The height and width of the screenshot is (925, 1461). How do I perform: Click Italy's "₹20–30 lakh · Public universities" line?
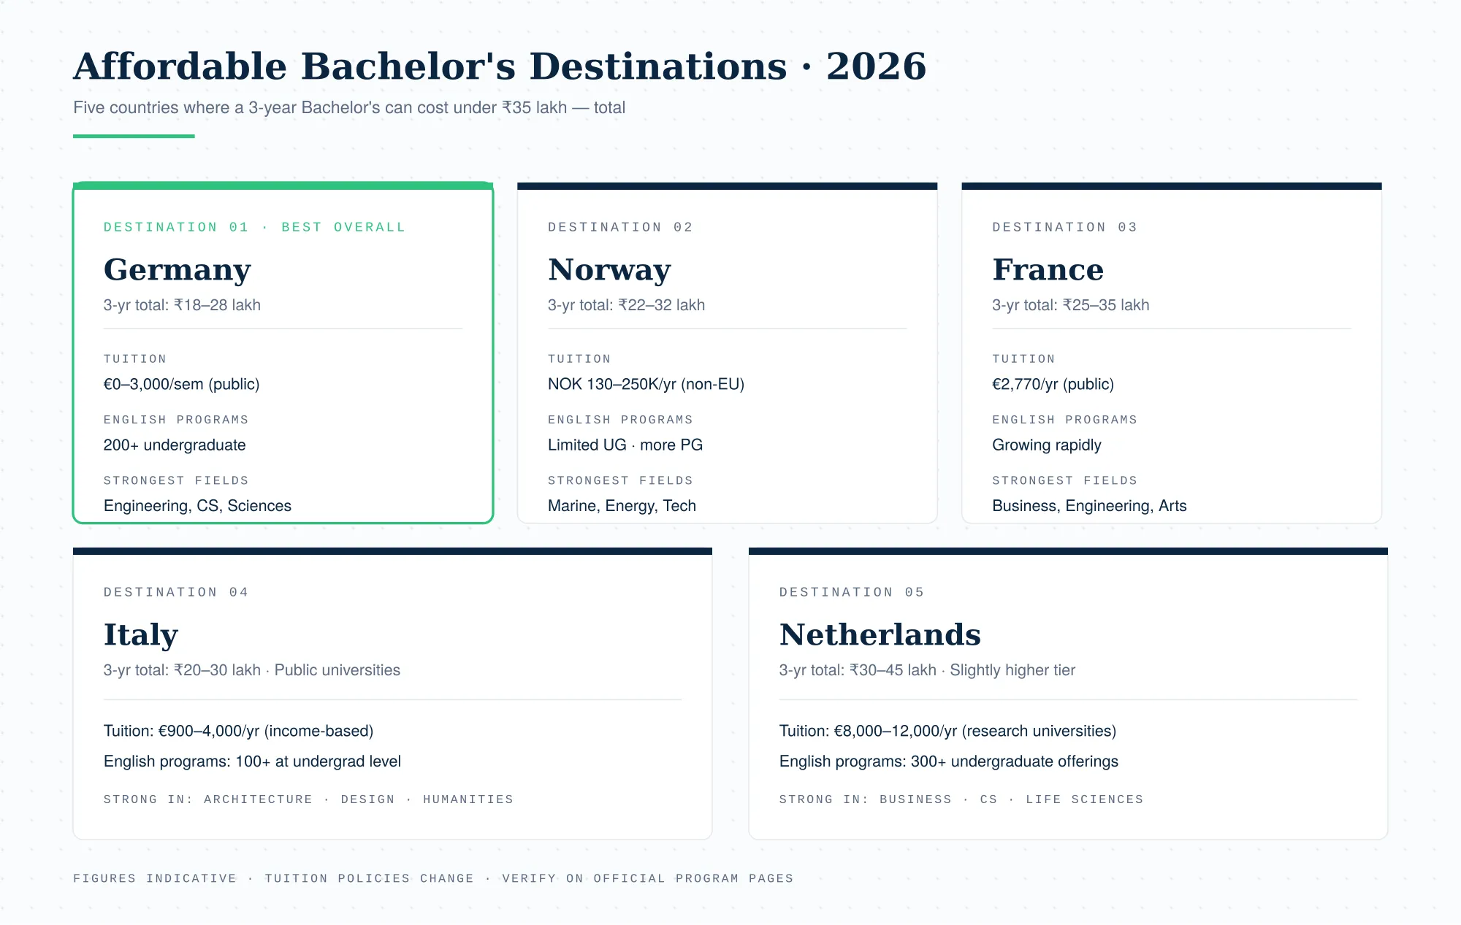pyautogui.click(x=252, y=670)
